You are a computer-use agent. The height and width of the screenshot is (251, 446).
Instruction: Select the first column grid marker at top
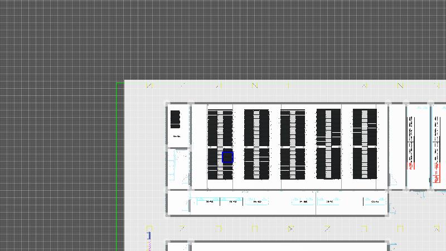pyautogui.click(x=149, y=85)
